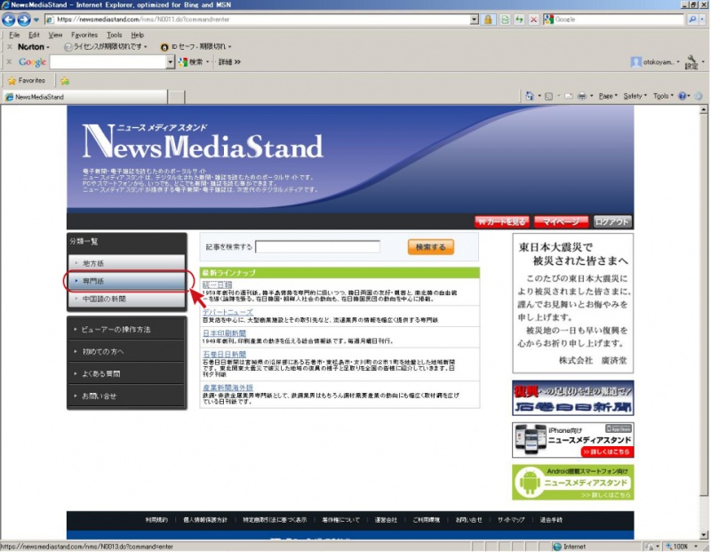Open the Norton license expired notice dropdown
Viewport: 711px width, 552px height.
pos(106,47)
